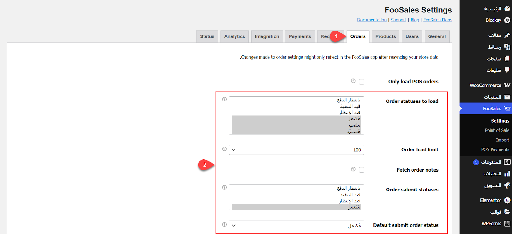Screen dimensions: 512x234
Task: Enable the Only load POS orders checkbox
Action: (x=362, y=82)
